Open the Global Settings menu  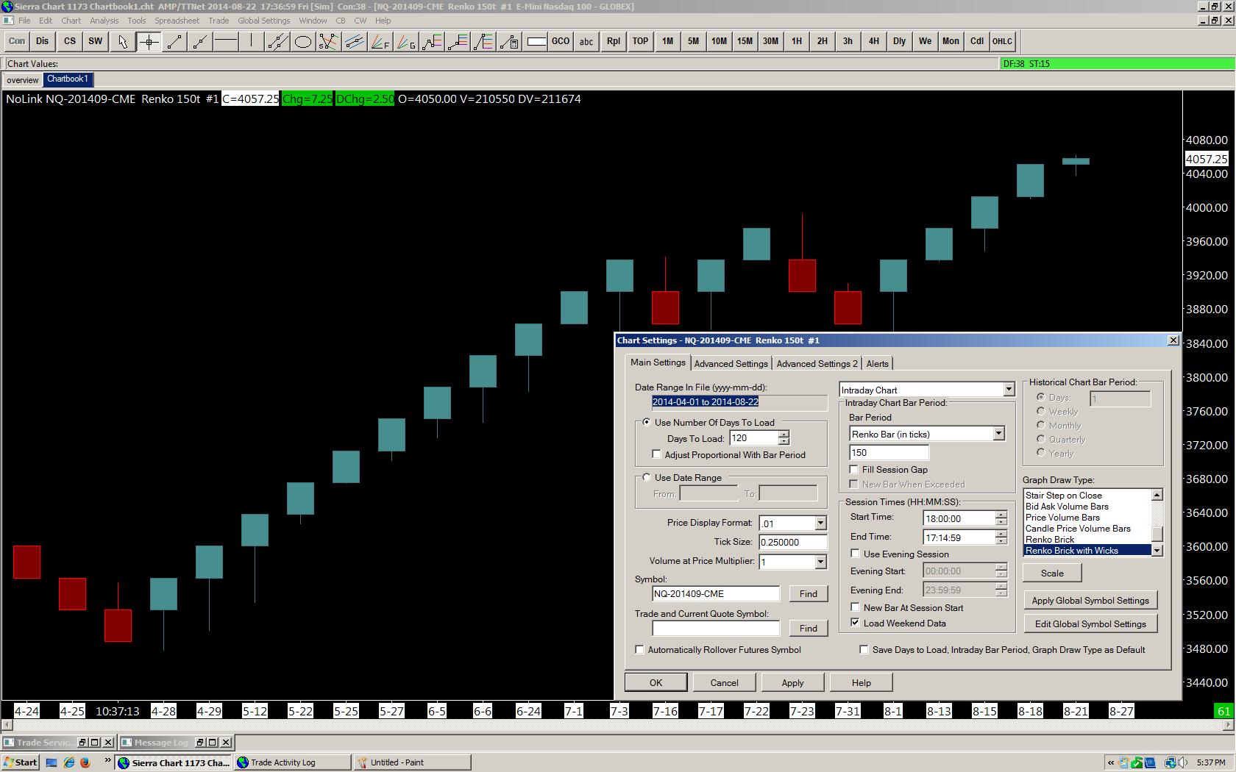click(x=263, y=21)
